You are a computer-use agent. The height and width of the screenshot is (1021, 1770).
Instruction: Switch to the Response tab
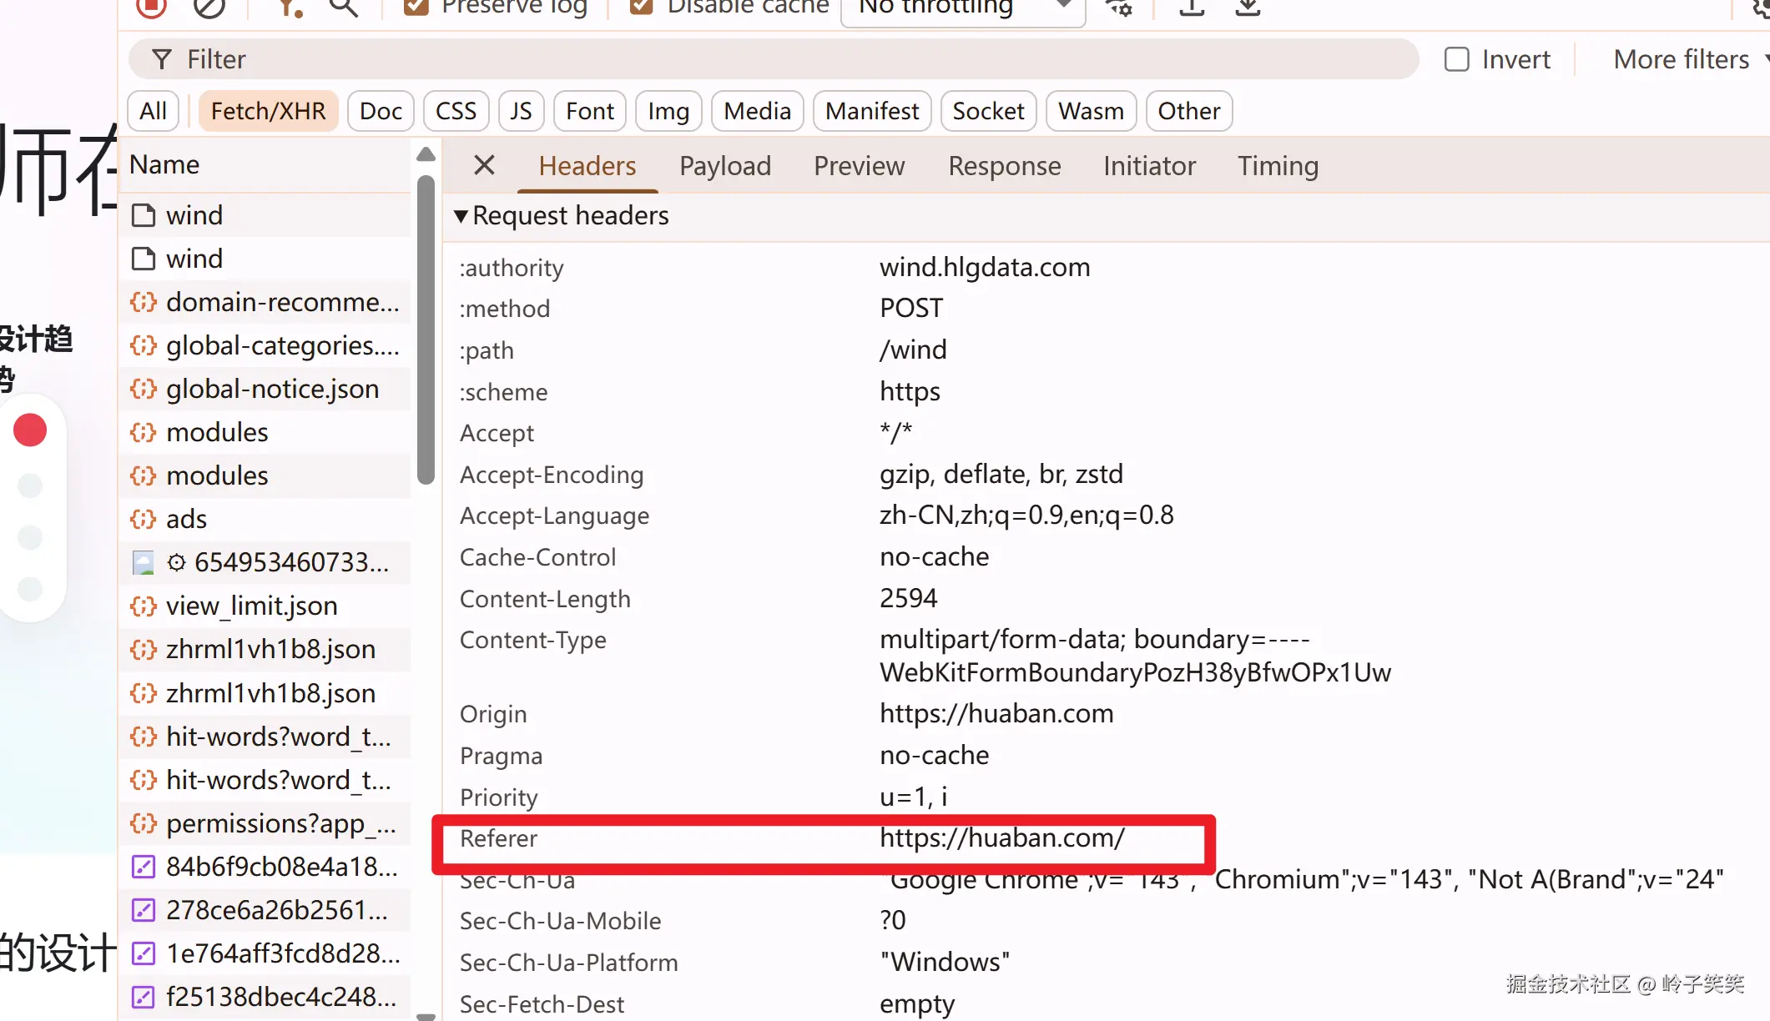[x=1004, y=166]
